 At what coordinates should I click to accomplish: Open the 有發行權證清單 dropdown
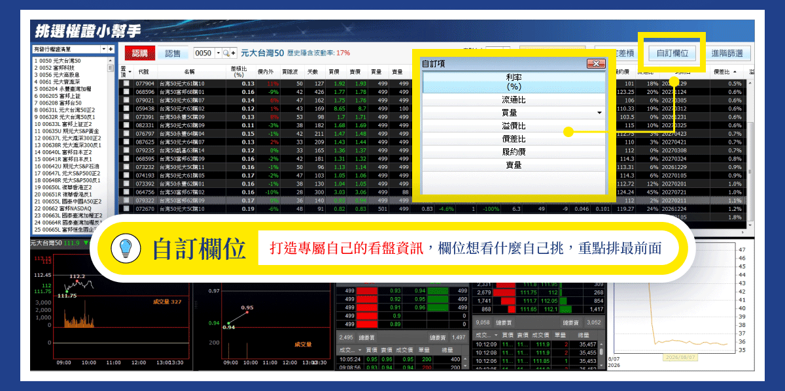(103, 49)
